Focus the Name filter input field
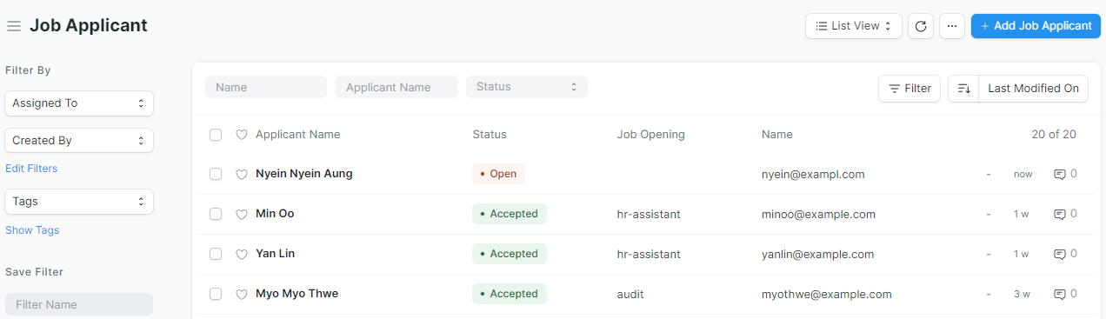1106x319 pixels. click(266, 87)
